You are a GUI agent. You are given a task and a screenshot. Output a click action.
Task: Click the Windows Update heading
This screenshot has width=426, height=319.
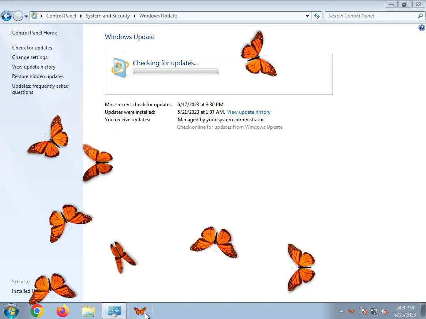130,37
